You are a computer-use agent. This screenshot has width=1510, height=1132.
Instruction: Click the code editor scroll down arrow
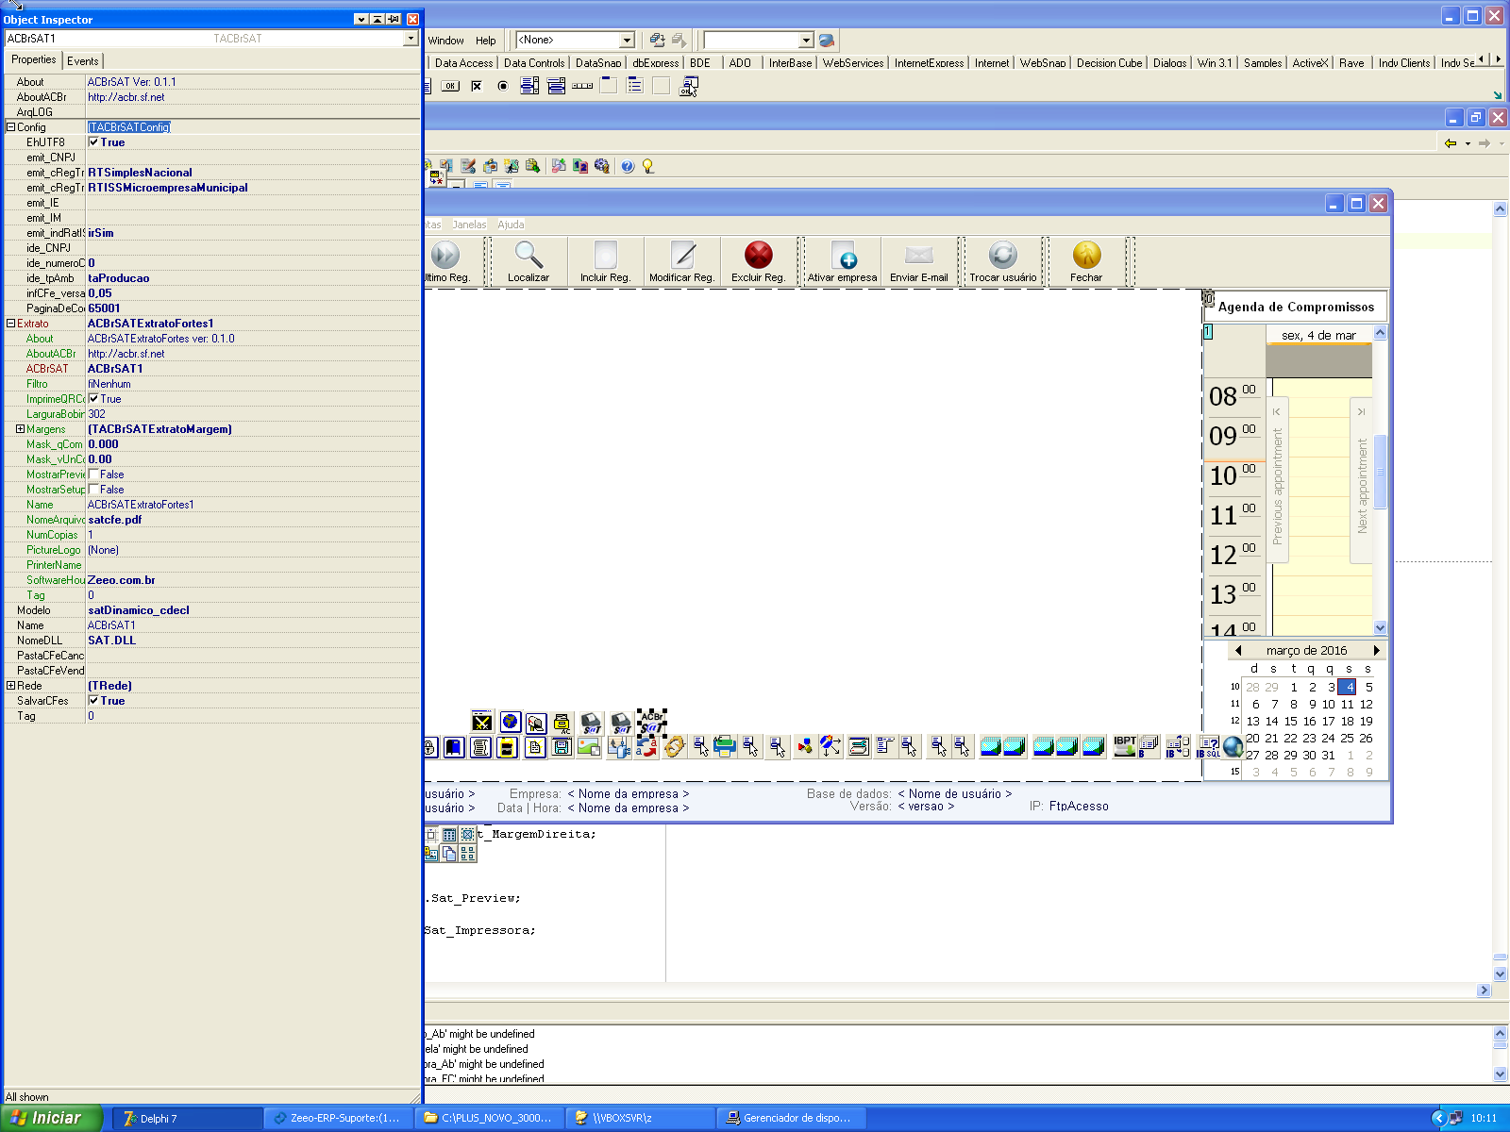click(1501, 974)
